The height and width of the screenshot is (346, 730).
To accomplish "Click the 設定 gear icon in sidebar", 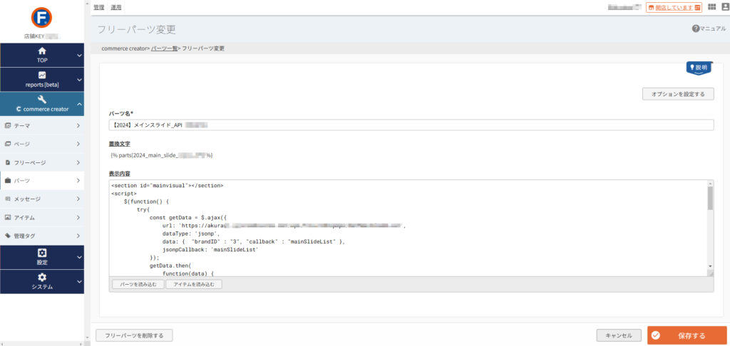I will click(42, 253).
